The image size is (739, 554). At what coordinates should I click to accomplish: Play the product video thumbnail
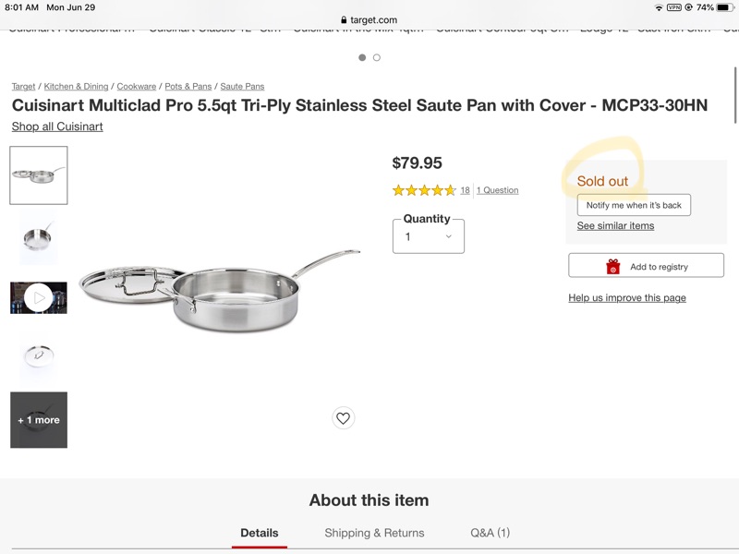pos(39,297)
